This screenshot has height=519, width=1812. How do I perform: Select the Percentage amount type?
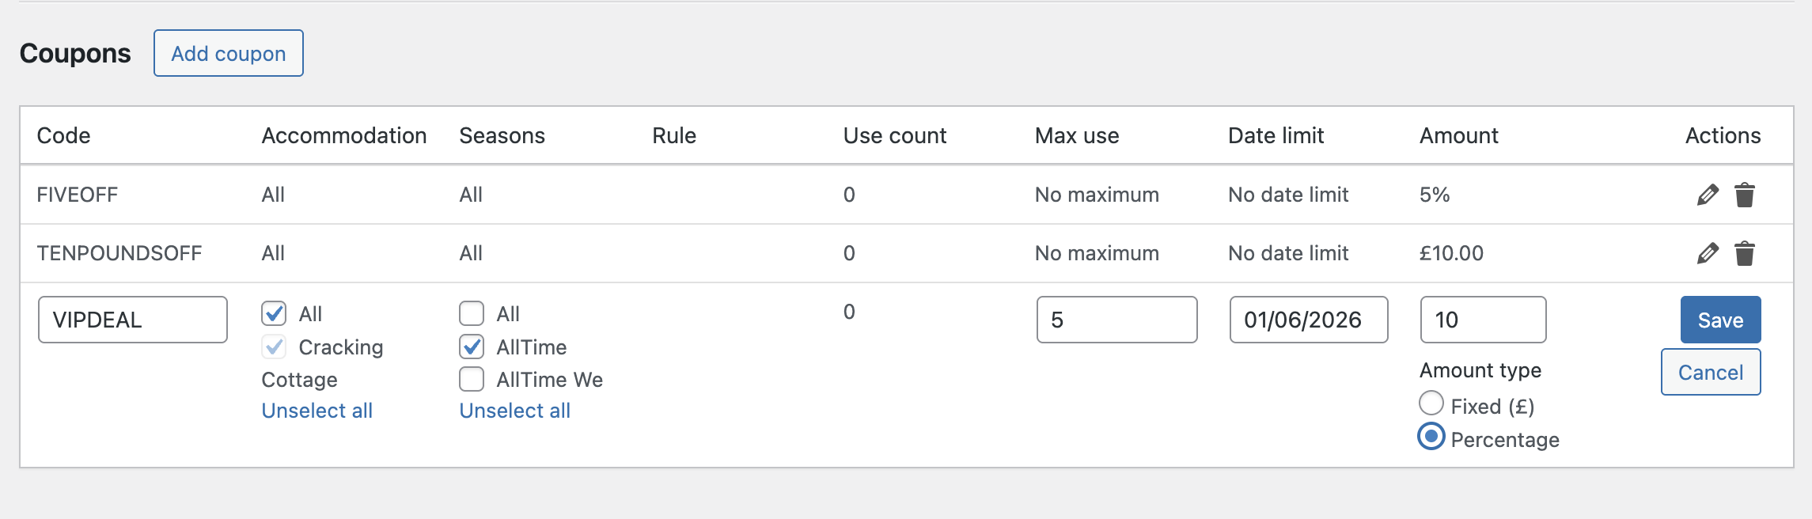click(x=1431, y=437)
